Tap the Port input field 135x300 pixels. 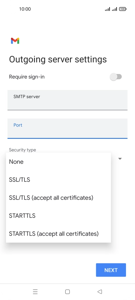point(67,128)
